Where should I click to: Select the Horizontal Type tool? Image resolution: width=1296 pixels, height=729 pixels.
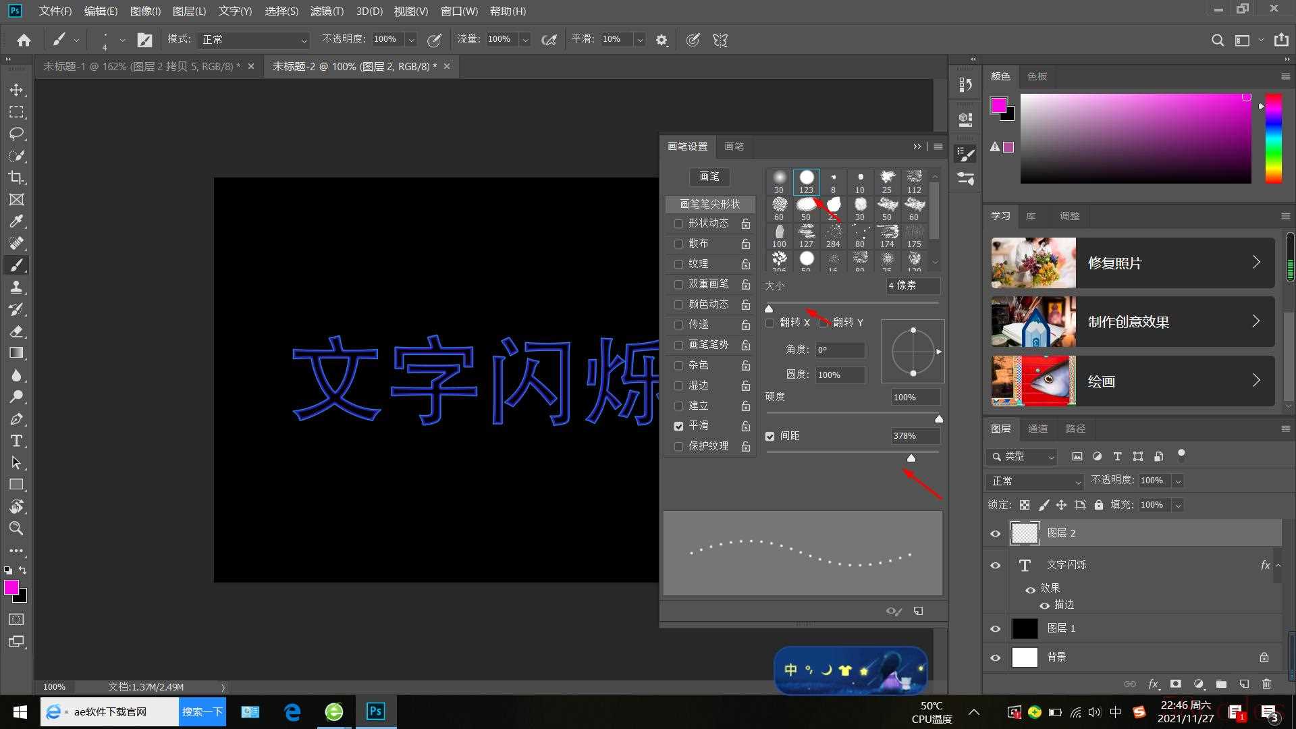coord(16,441)
